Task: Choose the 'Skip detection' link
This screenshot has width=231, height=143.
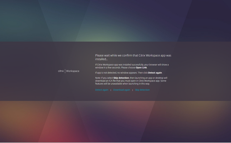Action: pos(142,90)
